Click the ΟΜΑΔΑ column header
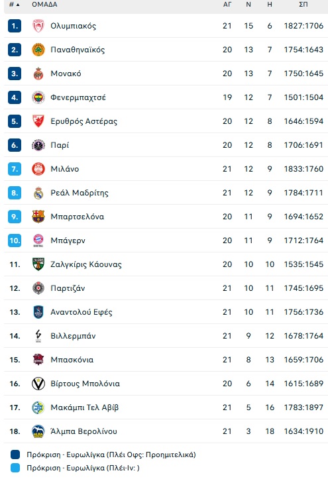Screen dimensions: 328x483 tap(44, 5)
